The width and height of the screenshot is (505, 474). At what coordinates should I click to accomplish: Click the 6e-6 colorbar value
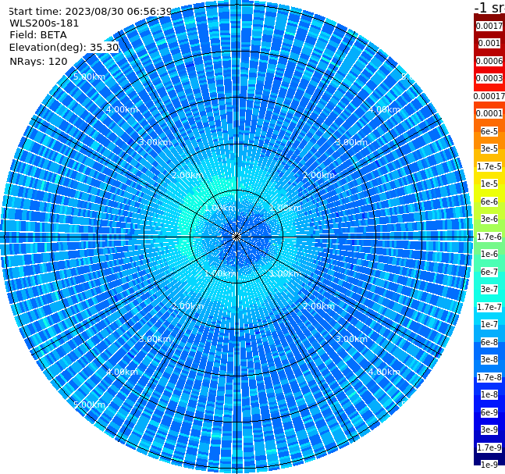[x=489, y=201]
